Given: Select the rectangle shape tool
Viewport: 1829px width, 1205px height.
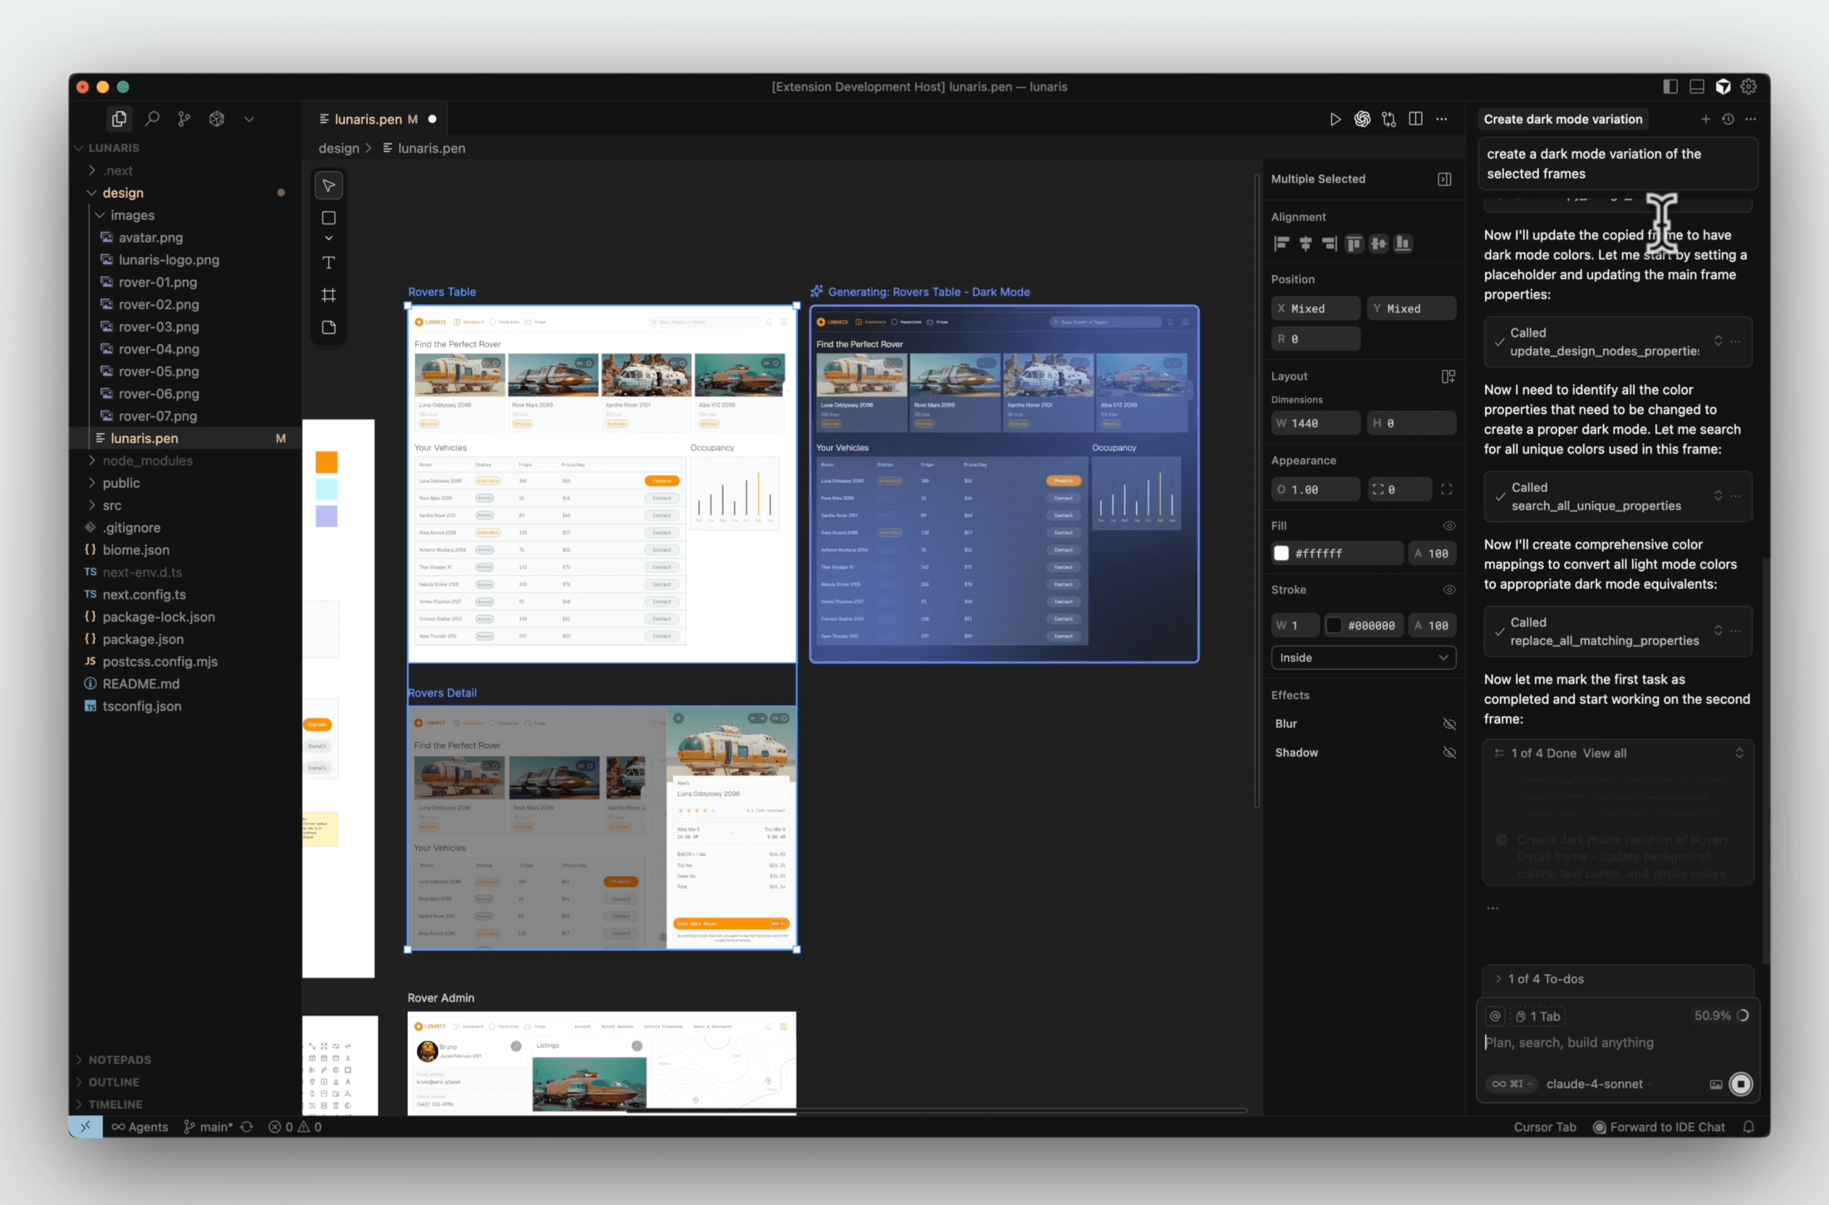Looking at the screenshot, I should [x=328, y=218].
